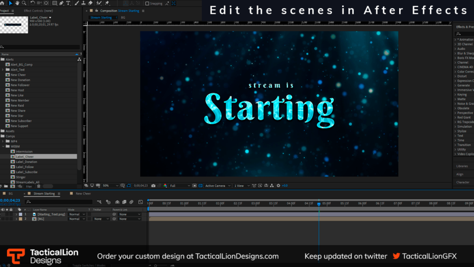Click the blue timecode 0;00;04;23 in the timeline

(x=10, y=200)
